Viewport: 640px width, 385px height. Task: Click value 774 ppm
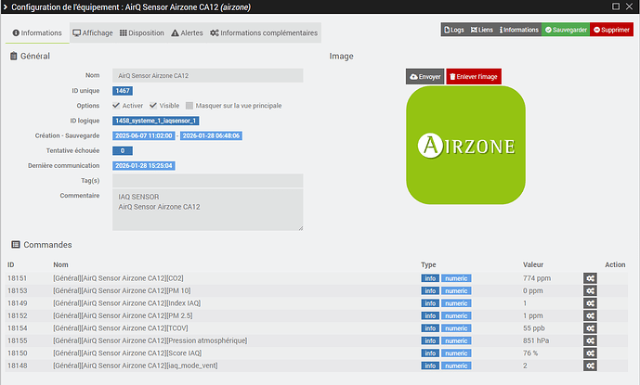[x=537, y=278]
